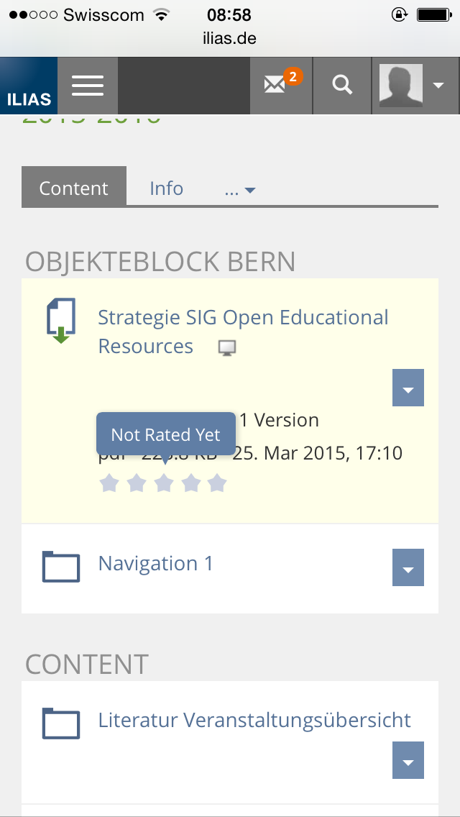Click the PDF file download icon
This screenshot has height=817, width=460.
[60, 321]
